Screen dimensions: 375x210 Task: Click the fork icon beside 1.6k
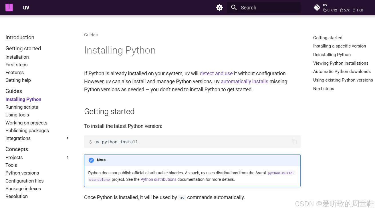354,10
